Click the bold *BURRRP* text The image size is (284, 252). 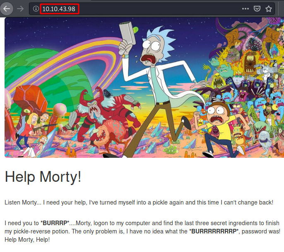coord(55,223)
